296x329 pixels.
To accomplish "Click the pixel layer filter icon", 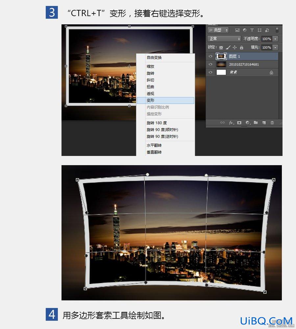I will click(237, 30).
